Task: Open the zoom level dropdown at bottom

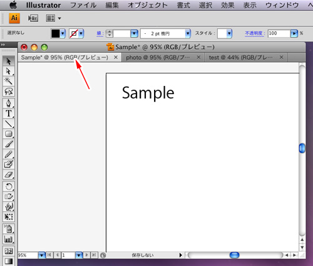Action: click(x=42, y=255)
